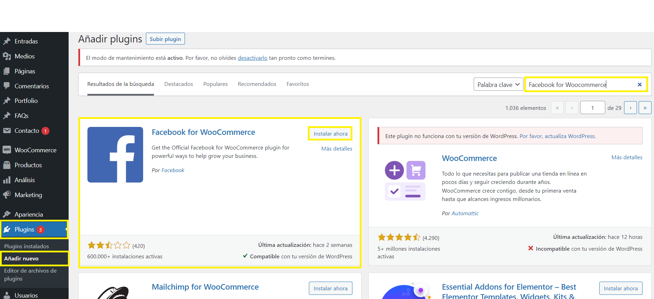Open the Palabra clave dropdown
The image size is (654, 299).
[498, 84]
